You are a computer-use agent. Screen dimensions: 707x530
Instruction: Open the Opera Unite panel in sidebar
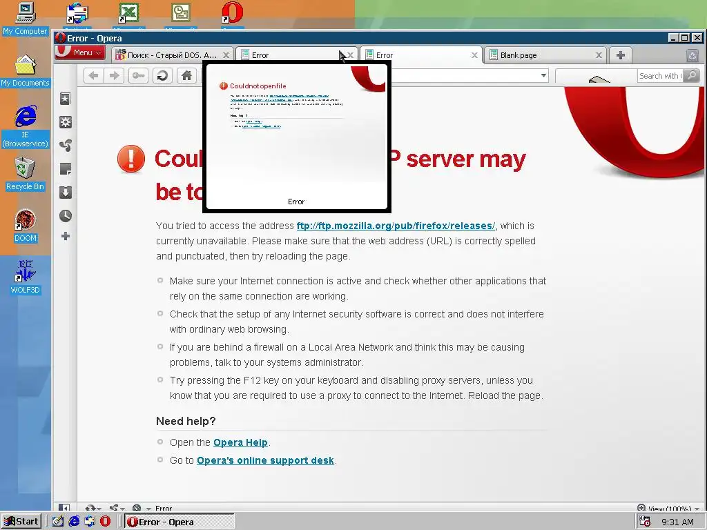coord(66,146)
